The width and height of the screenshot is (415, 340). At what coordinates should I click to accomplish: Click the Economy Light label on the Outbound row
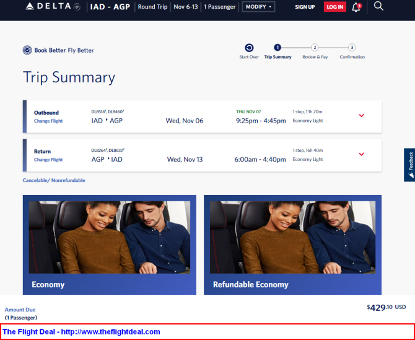coord(308,121)
